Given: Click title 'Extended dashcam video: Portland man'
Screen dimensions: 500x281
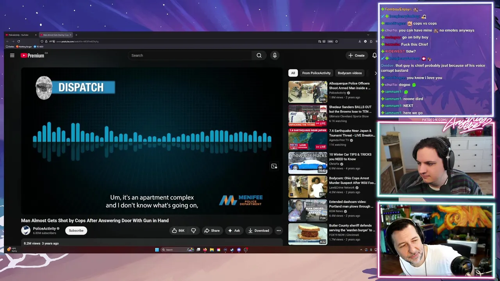Looking at the screenshot, I should (x=351, y=204).
